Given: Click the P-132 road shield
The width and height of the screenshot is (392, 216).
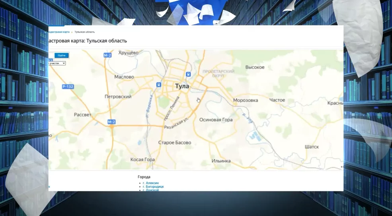Looking at the screenshot, I should coord(68,87).
